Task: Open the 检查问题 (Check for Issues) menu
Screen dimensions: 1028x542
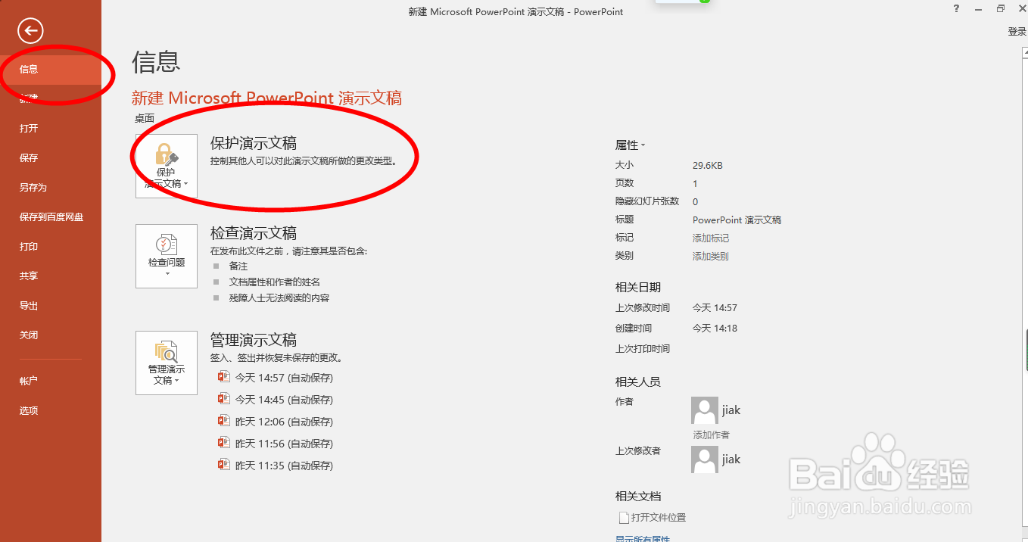Action: click(x=166, y=256)
